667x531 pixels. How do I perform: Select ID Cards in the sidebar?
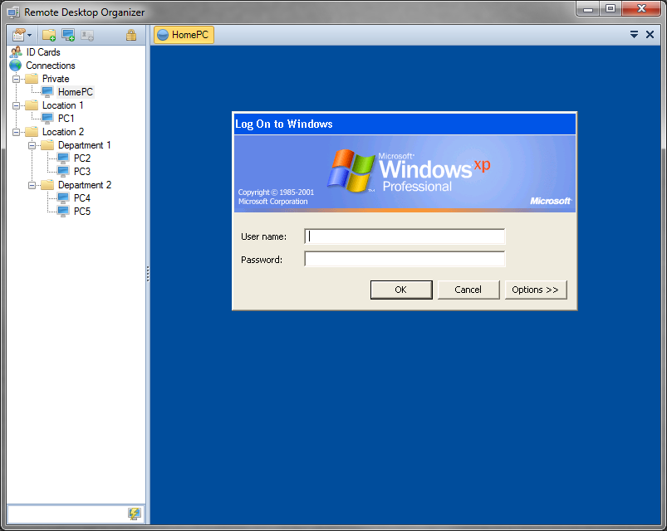tap(43, 52)
